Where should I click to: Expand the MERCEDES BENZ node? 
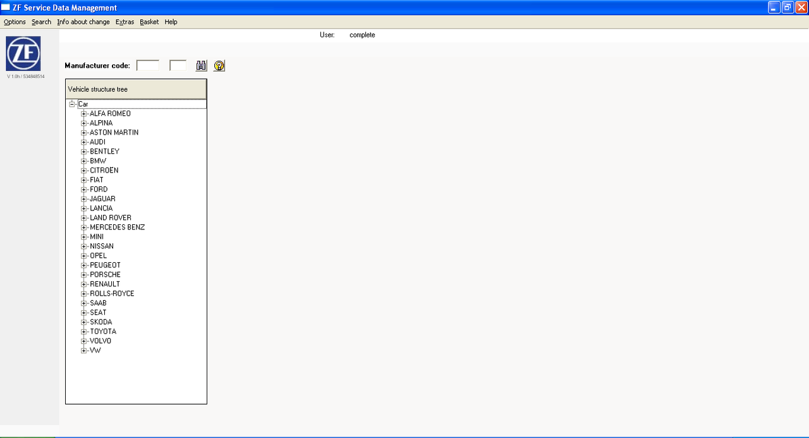84,228
